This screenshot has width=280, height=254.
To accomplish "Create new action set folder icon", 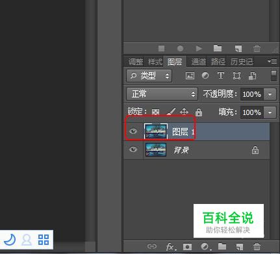I will pos(218,48).
